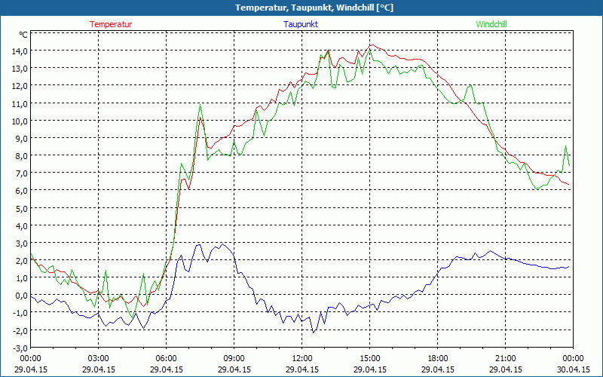This screenshot has width=603, height=377.
Task: Click the green Windchill legend label
Action: (x=491, y=24)
